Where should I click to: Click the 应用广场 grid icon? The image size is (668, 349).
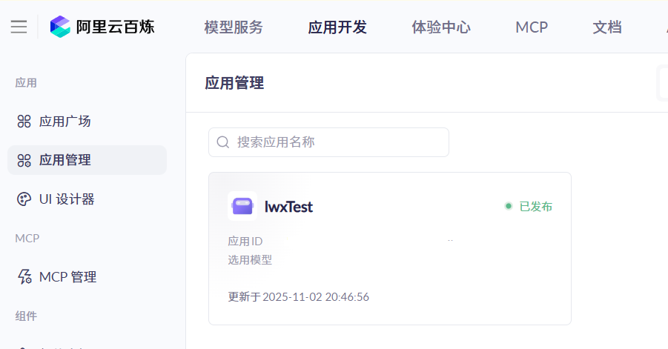(x=24, y=122)
